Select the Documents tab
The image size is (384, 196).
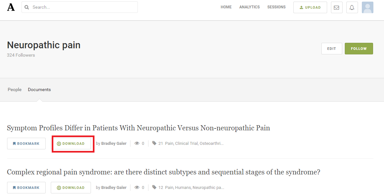39,89
